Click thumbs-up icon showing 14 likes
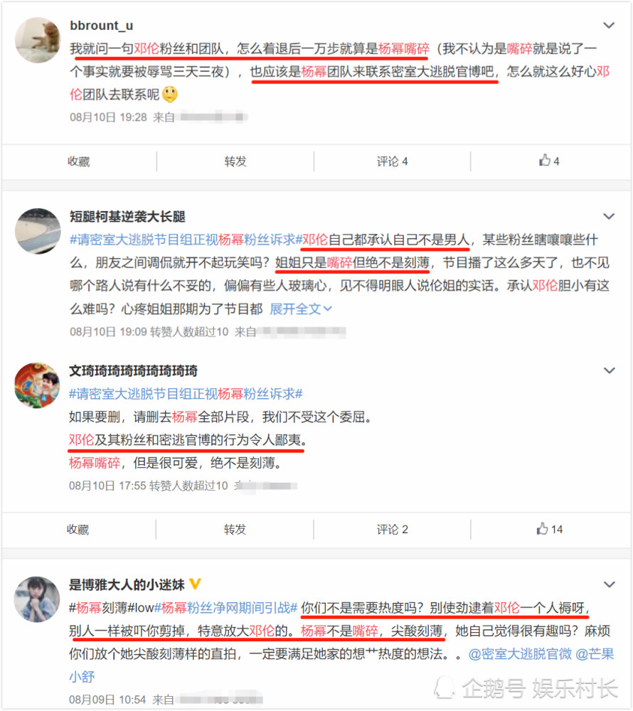 pyautogui.click(x=542, y=528)
